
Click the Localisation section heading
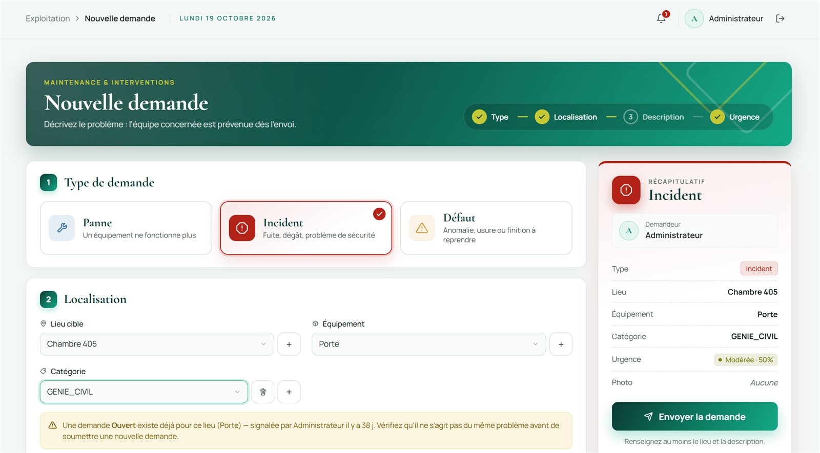(x=95, y=299)
